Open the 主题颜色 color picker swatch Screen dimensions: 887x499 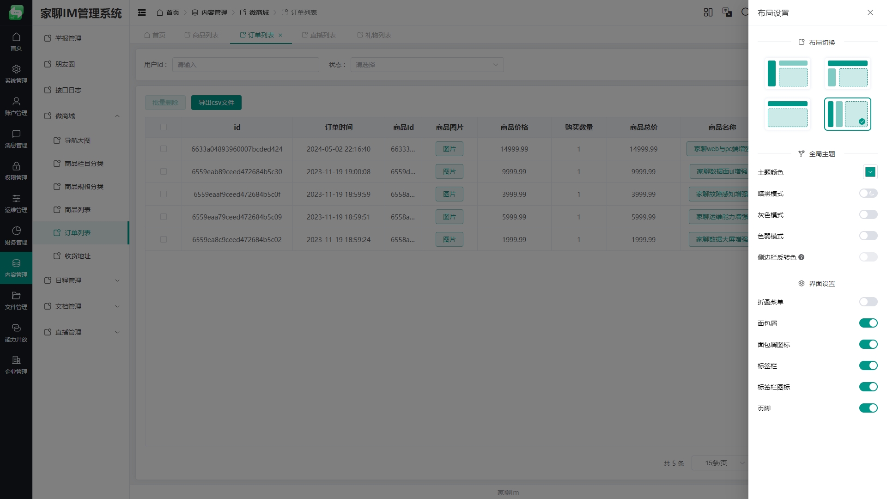pyautogui.click(x=870, y=172)
